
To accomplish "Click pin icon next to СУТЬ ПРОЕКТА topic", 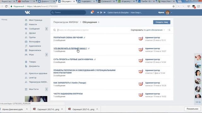I will click(95, 59).
